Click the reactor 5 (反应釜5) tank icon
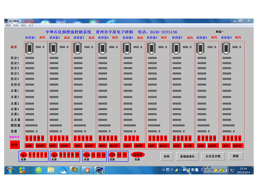Screen dimensions: 258x193 point(127,48)
